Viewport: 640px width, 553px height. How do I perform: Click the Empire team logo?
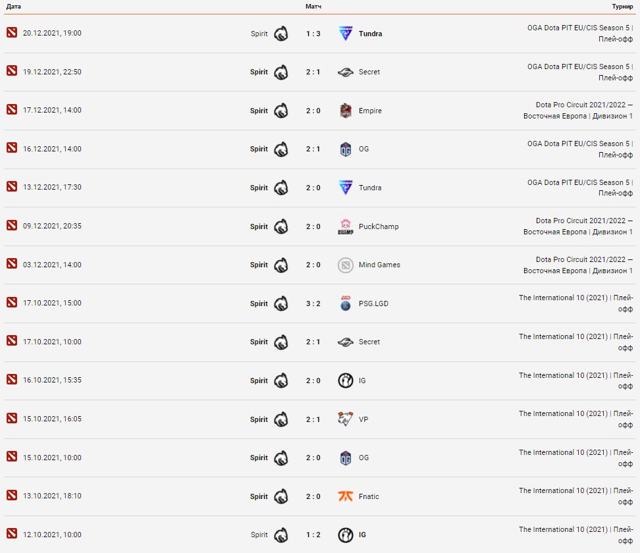pos(345,111)
